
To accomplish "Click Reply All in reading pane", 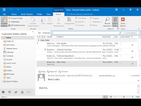I will (x=52, y=72).
